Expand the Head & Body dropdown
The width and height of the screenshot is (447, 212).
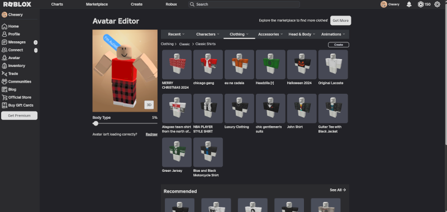coord(302,34)
